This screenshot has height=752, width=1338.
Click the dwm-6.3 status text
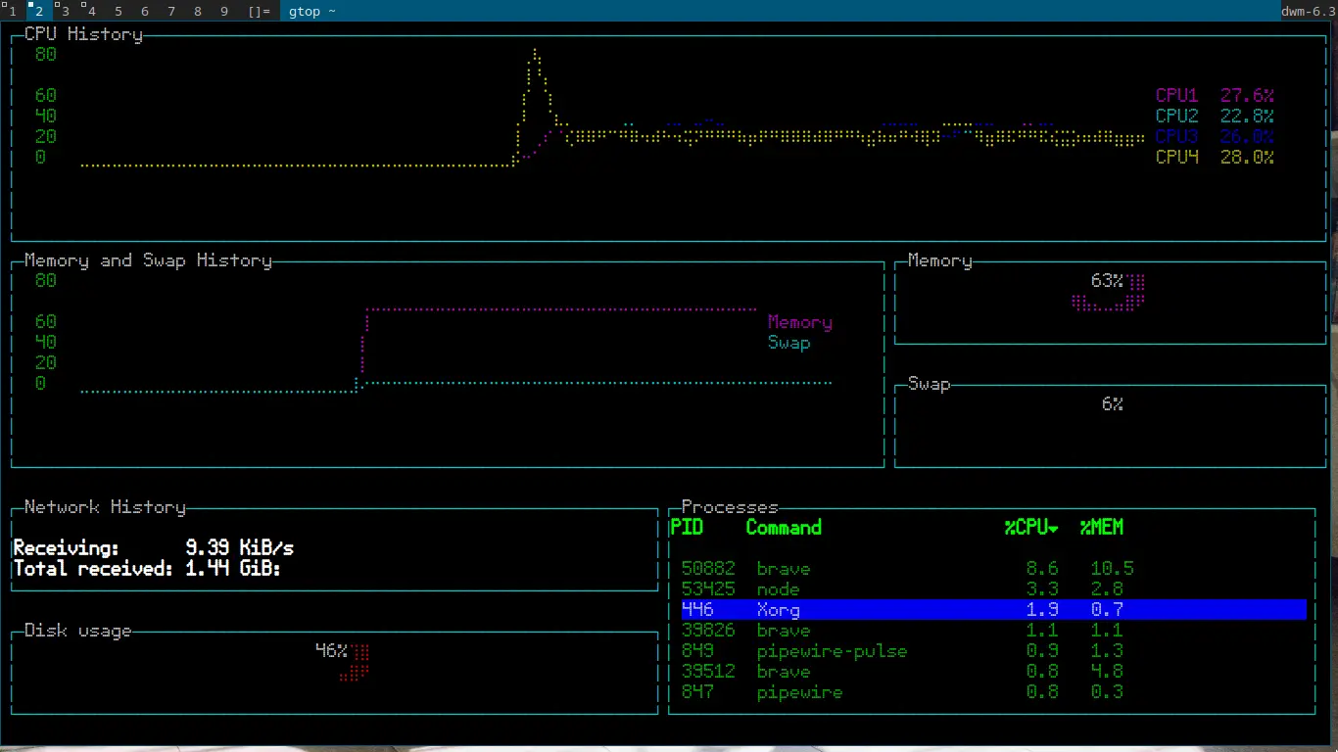(x=1308, y=11)
